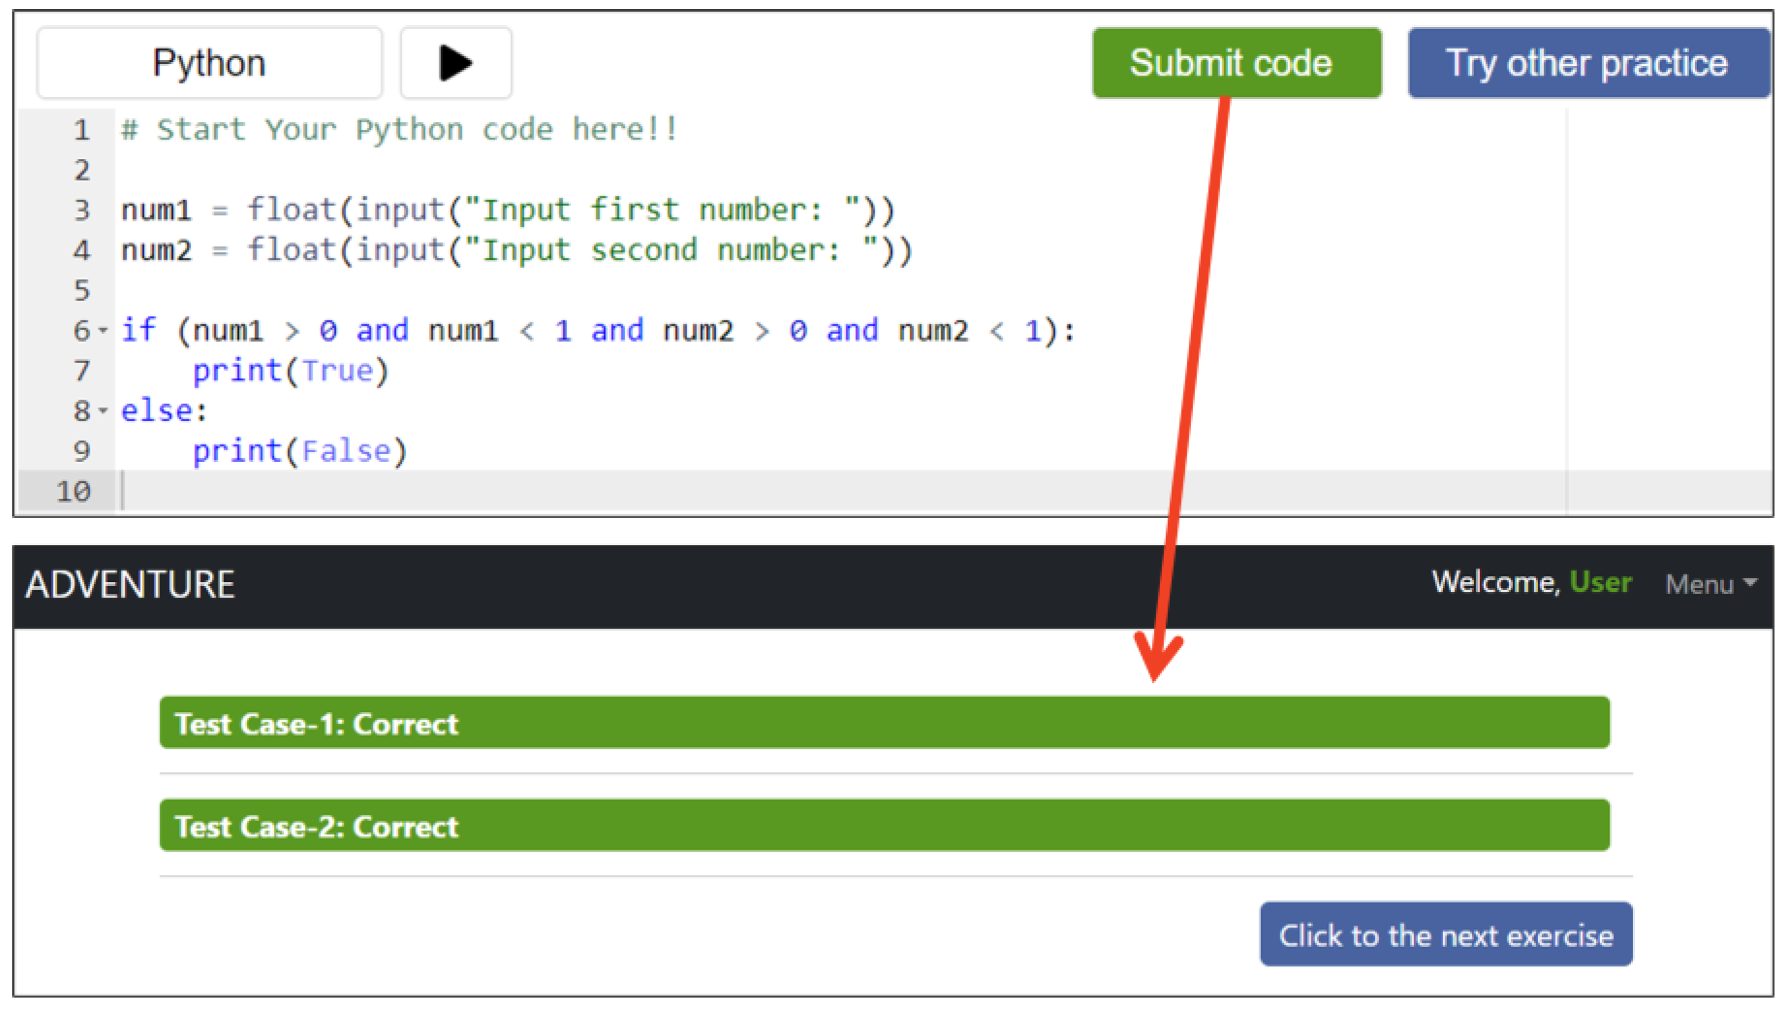Select the Test Case-2: Correct bar
1790x1015 pixels.
coord(884,826)
